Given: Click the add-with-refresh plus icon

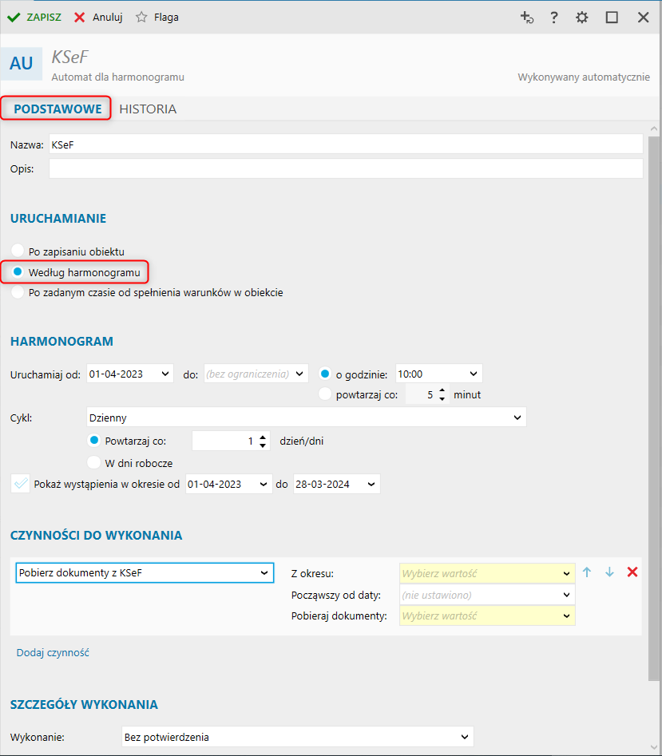Looking at the screenshot, I should tap(527, 18).
